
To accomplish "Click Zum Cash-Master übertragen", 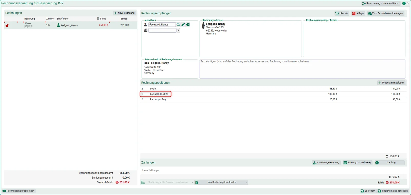I will pyautogui.click(x=385, y=13).
